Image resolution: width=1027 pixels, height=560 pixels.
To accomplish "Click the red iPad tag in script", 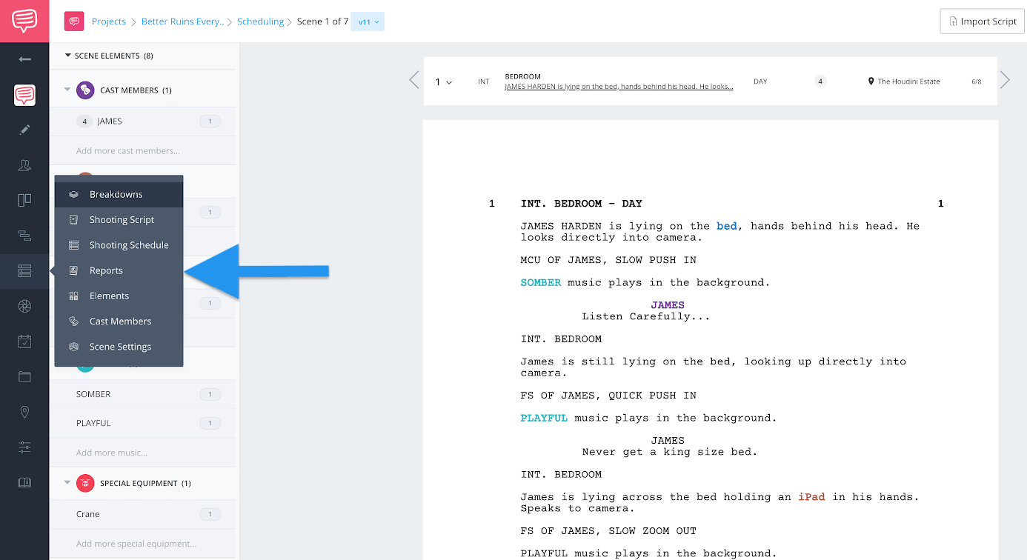I will pyautogui.click(x=811, y=497).
